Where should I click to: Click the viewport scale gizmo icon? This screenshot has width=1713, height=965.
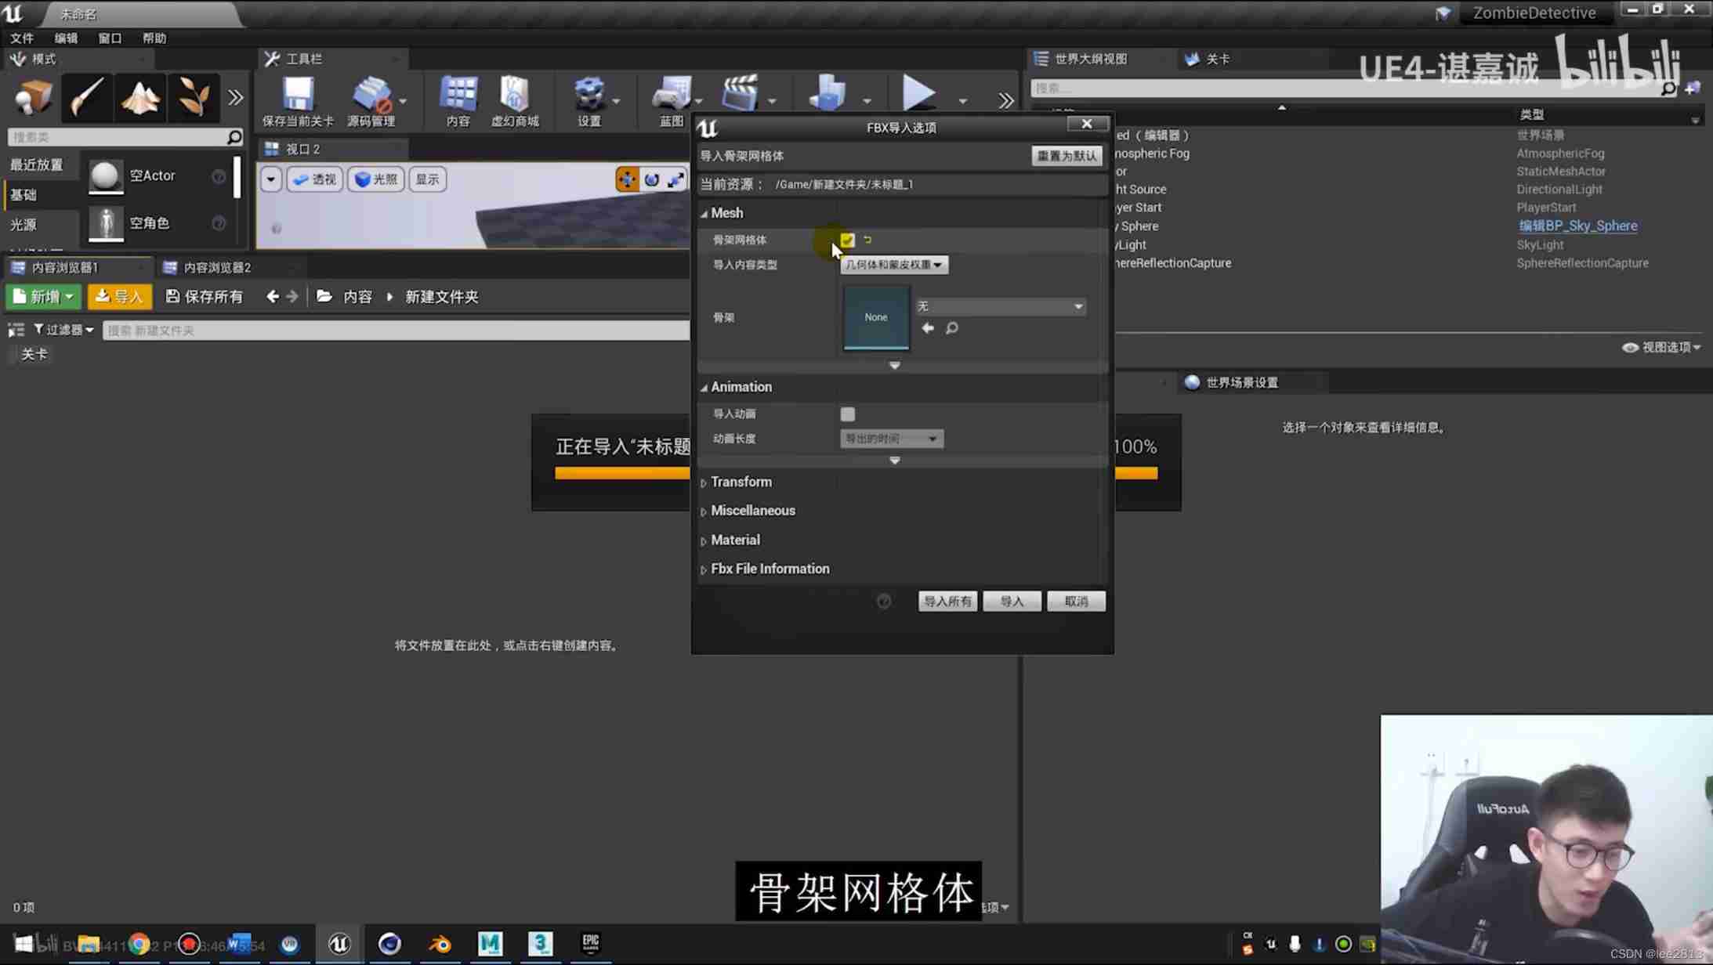675,179
